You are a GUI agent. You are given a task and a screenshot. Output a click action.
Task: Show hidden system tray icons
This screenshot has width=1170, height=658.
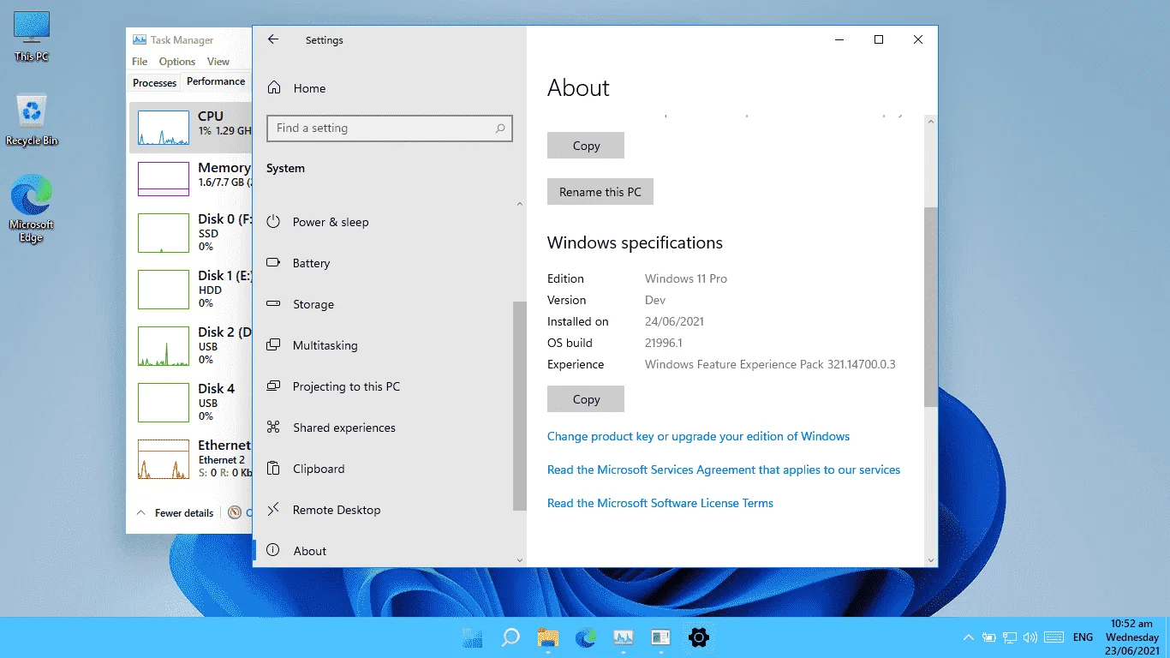pyautogui.click(x=969, y=637)
